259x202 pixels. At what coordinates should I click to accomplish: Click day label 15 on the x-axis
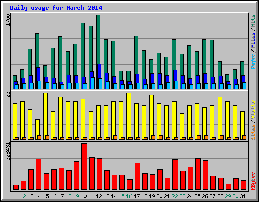point(121,196)
